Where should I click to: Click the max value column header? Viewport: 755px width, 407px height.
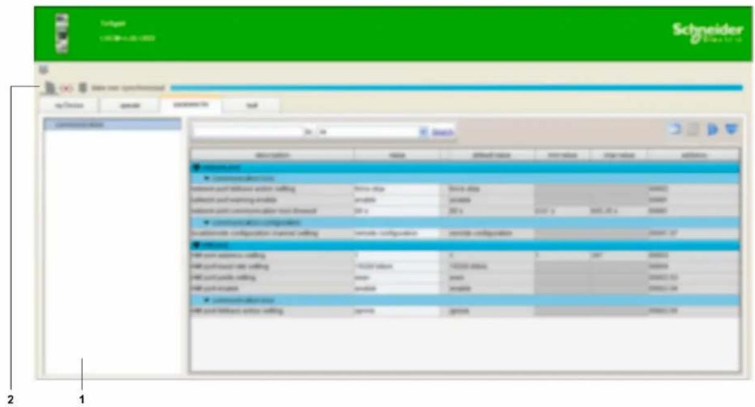(x=618, y=156)
